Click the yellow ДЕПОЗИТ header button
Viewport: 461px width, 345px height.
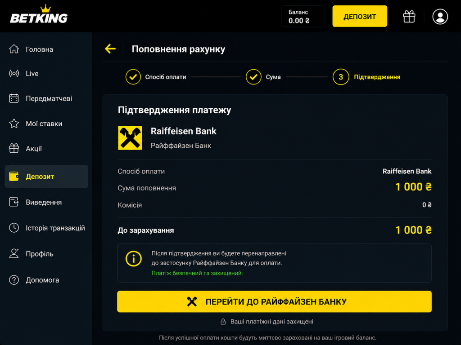coord(360,16)
